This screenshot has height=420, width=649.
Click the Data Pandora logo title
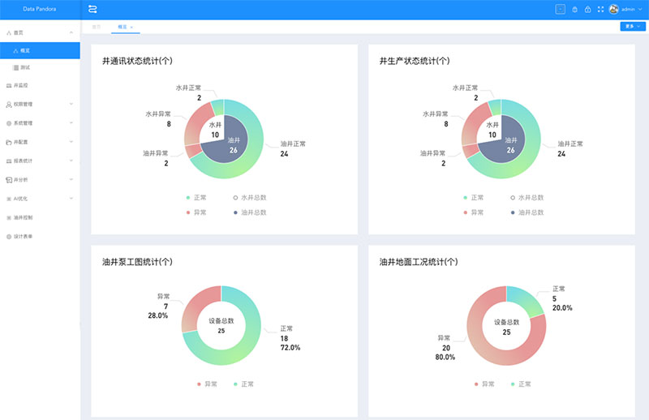[40, 10]
